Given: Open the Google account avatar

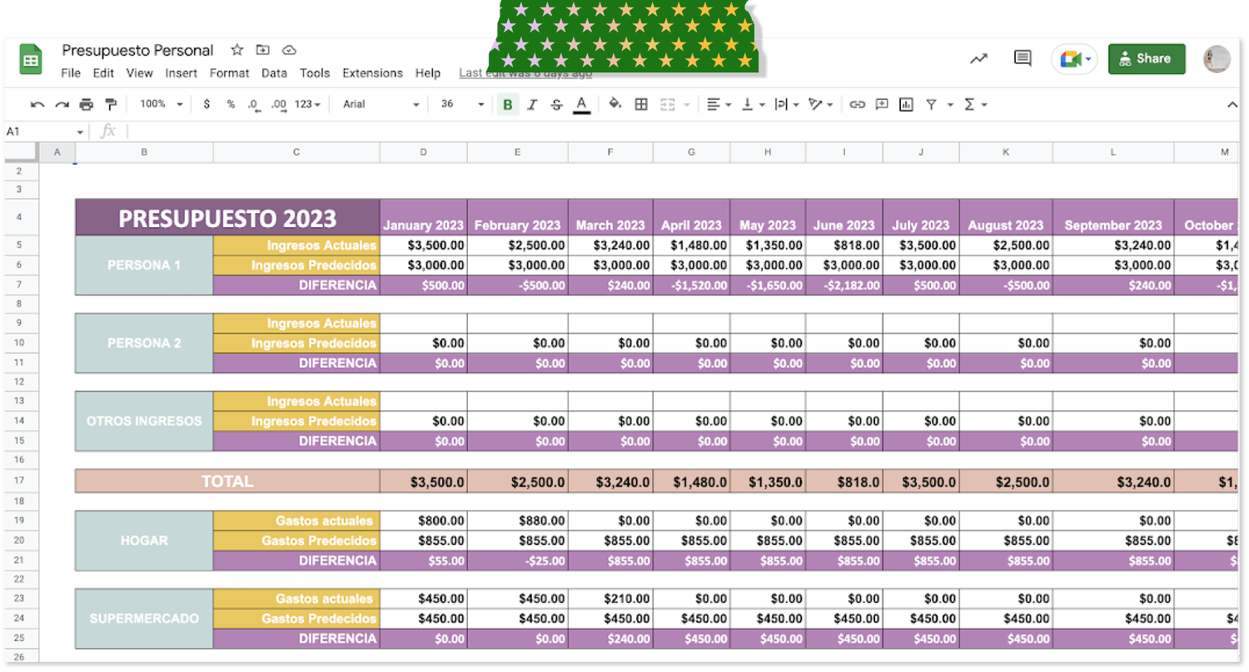Looking at the screenshot, I should coord(1217,59).
